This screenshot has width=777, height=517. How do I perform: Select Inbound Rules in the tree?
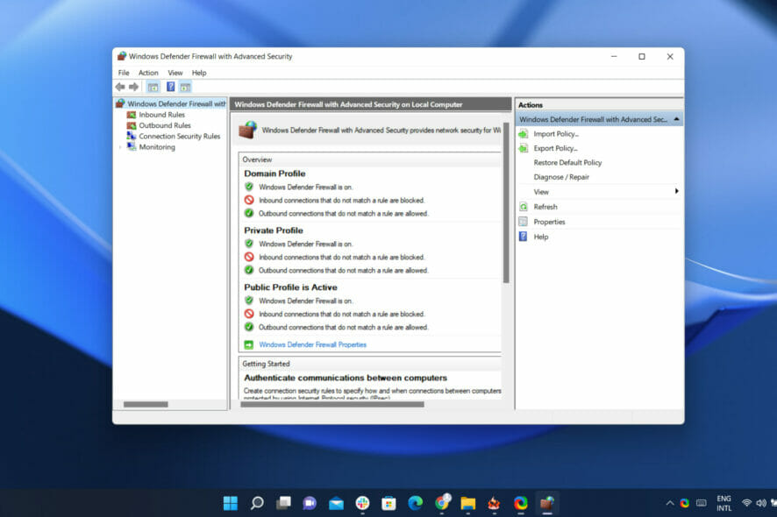tap(161, 115)
